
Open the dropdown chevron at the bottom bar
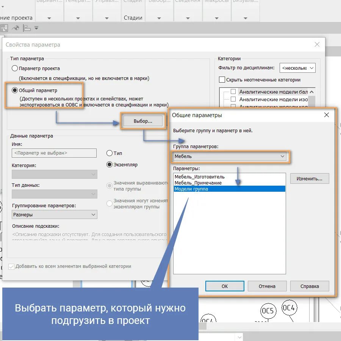coord(239,337)
